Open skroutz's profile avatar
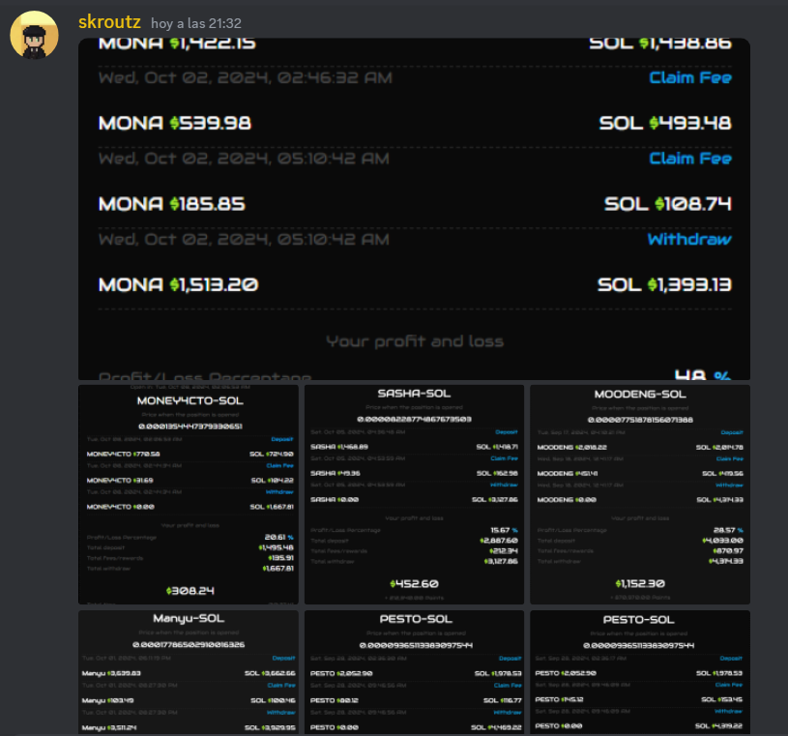This screenshot has height=736, width=788. tap(34, 35)
